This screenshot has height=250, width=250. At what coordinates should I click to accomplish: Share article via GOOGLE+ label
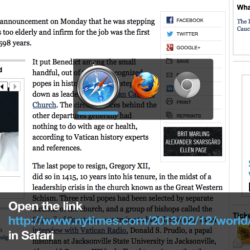click(x=188, y=48)
